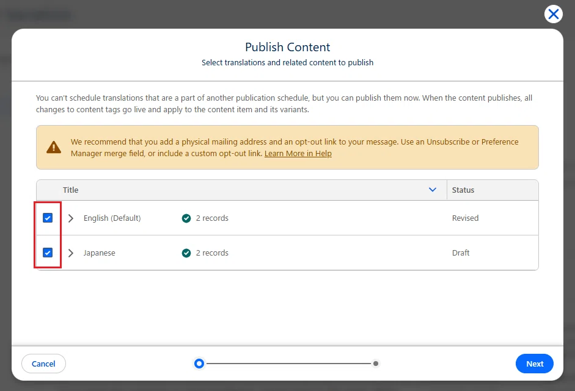The height and width of the screenshot is (391, 575).
Task: Click the green check icon beside English records
Action: click(186, 218)
